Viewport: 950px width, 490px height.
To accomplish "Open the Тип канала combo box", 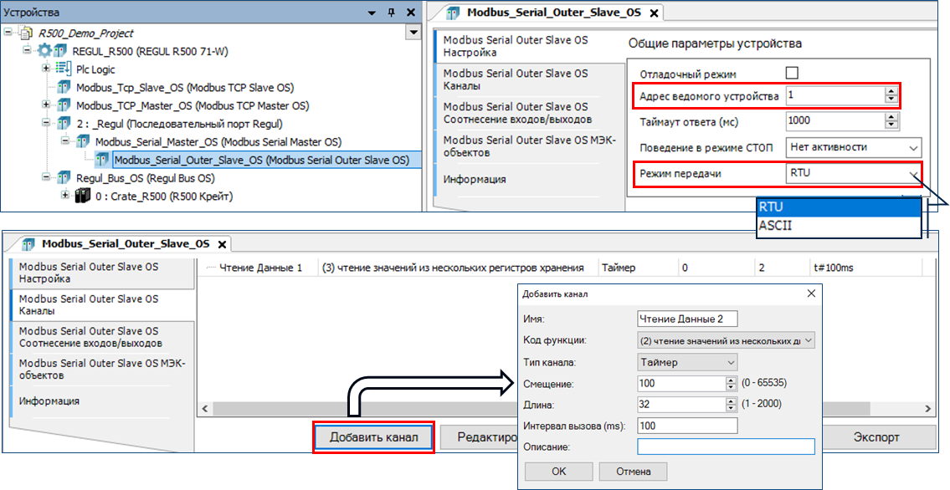I will pos(730,362).
